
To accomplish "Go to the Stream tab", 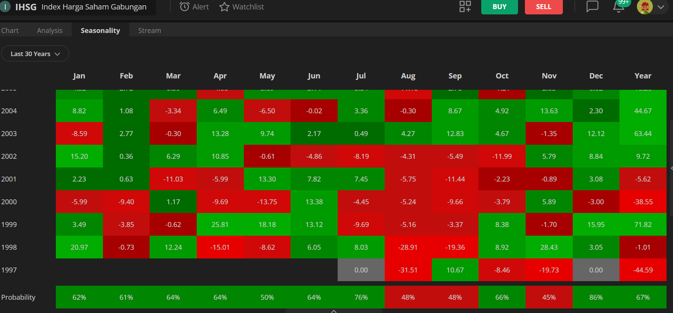I will click(149, 30).
